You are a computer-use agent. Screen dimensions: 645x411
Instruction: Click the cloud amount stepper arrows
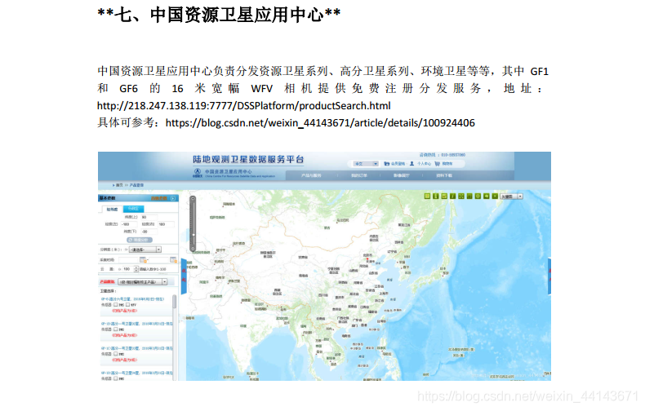coord(136,269)
